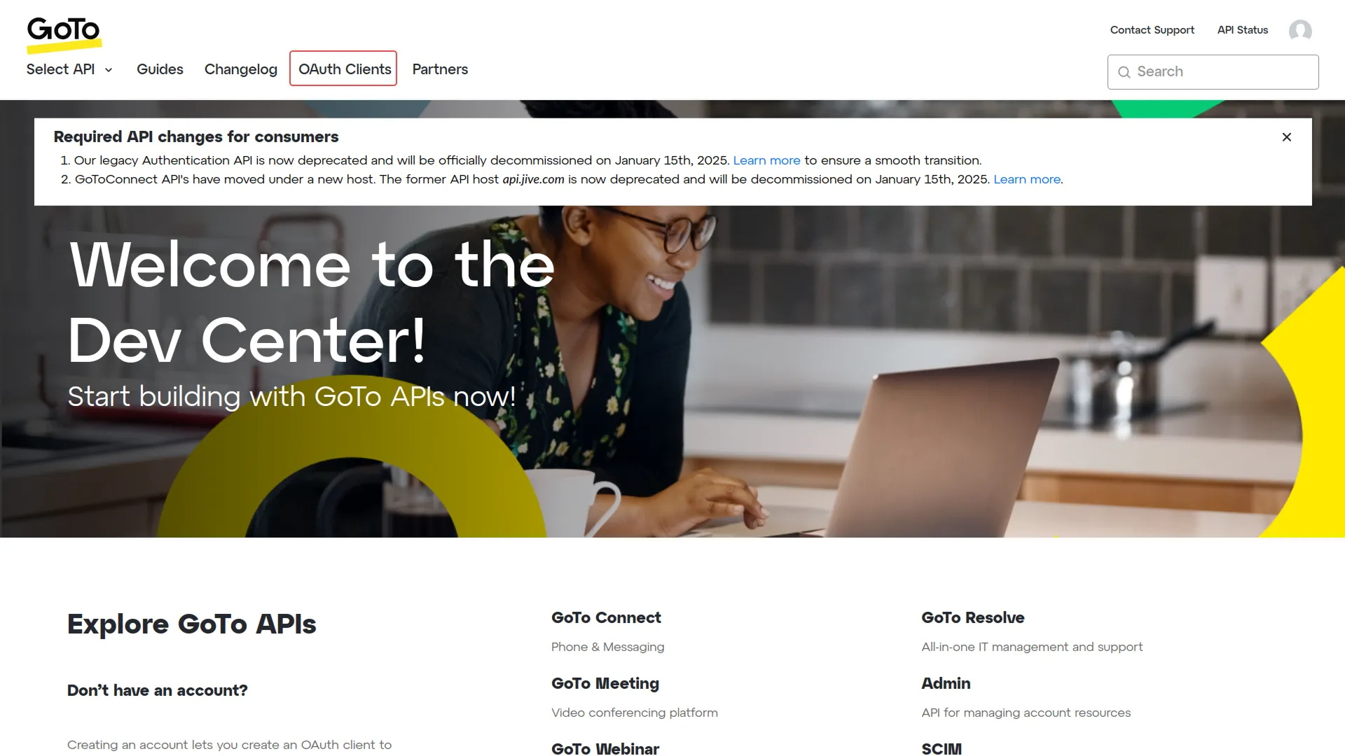1345x756 pixels.
Task: Open the GoTo Resolve API
Action: coord(973,617)
